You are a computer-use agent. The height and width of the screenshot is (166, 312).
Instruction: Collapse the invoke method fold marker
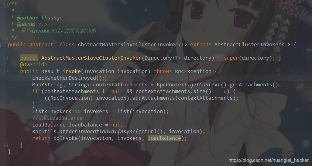(6, 71)
